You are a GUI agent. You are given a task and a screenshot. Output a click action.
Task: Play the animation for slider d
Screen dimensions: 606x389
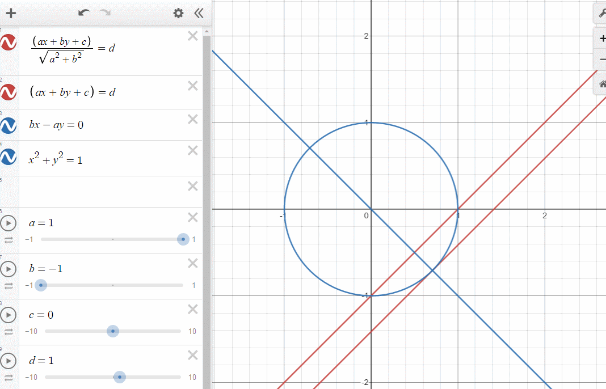[x=9, y=361]
